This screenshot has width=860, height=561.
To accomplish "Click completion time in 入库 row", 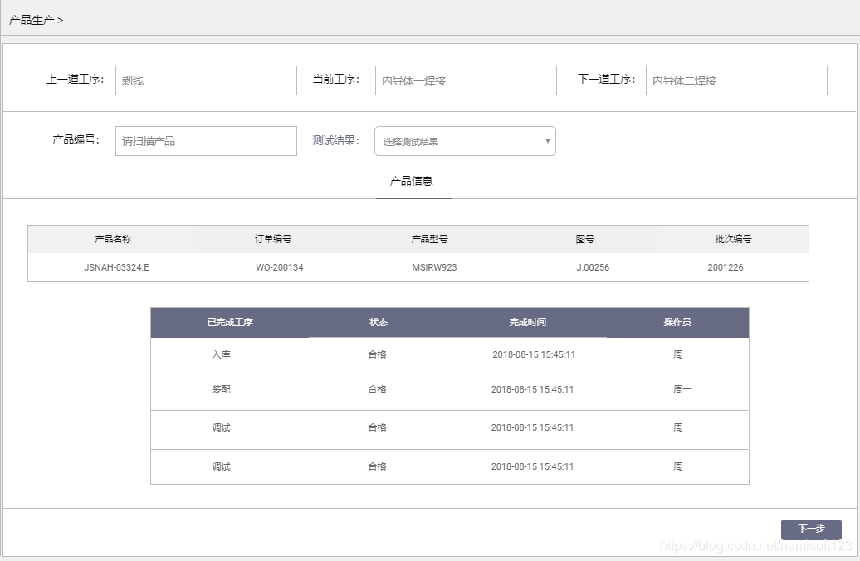I will [534, 355].
